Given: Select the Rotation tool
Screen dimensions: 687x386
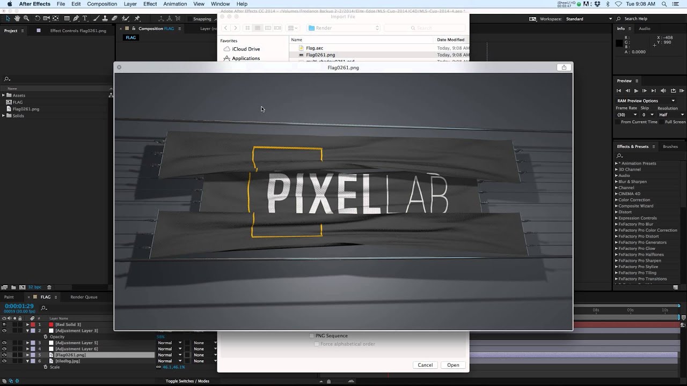Looking at the screenshot, I should click(38, 18).
